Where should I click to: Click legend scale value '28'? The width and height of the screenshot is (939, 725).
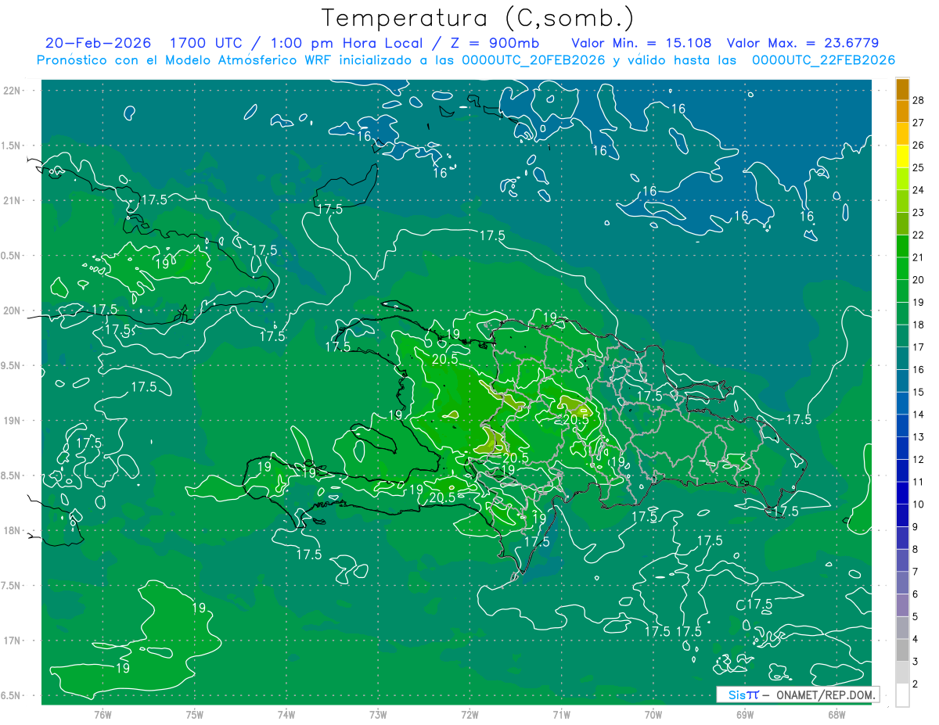point(919,100)
